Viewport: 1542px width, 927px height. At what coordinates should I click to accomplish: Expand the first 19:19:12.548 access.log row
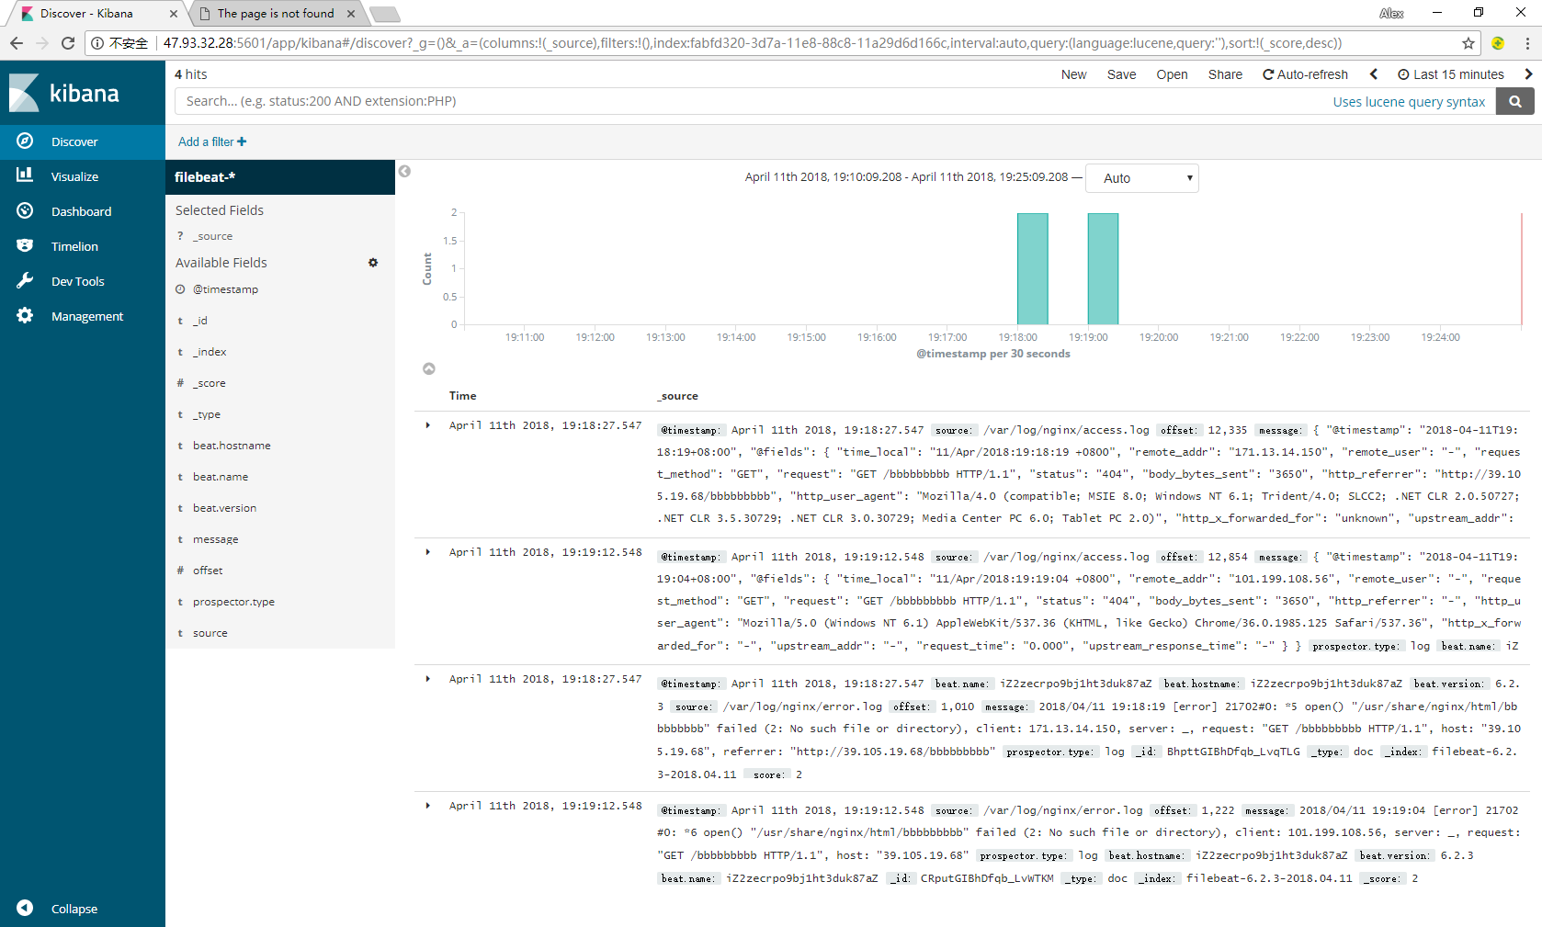[428, 552]
